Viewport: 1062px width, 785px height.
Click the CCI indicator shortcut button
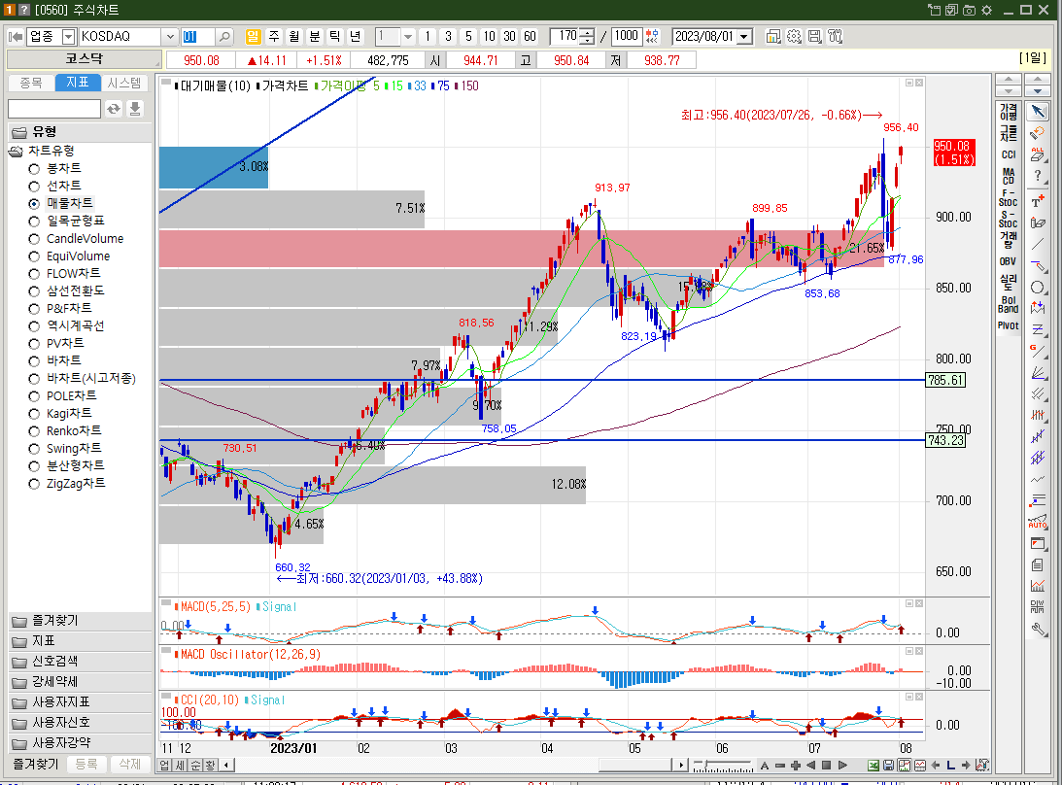[x=1008, y=154]
